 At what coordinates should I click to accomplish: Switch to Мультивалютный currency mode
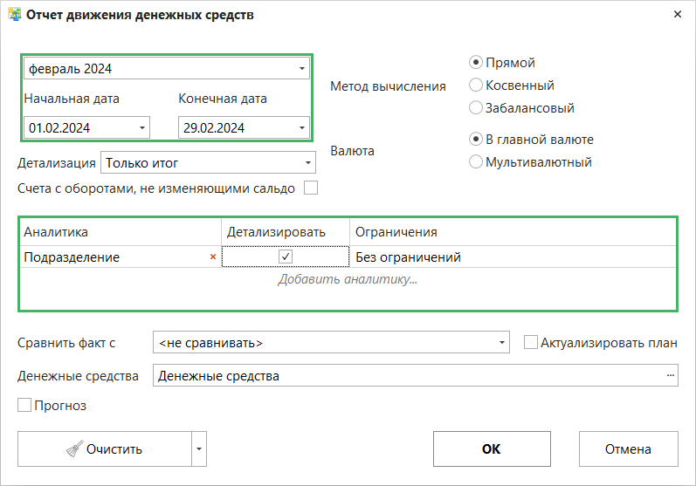tap(476, 162)
